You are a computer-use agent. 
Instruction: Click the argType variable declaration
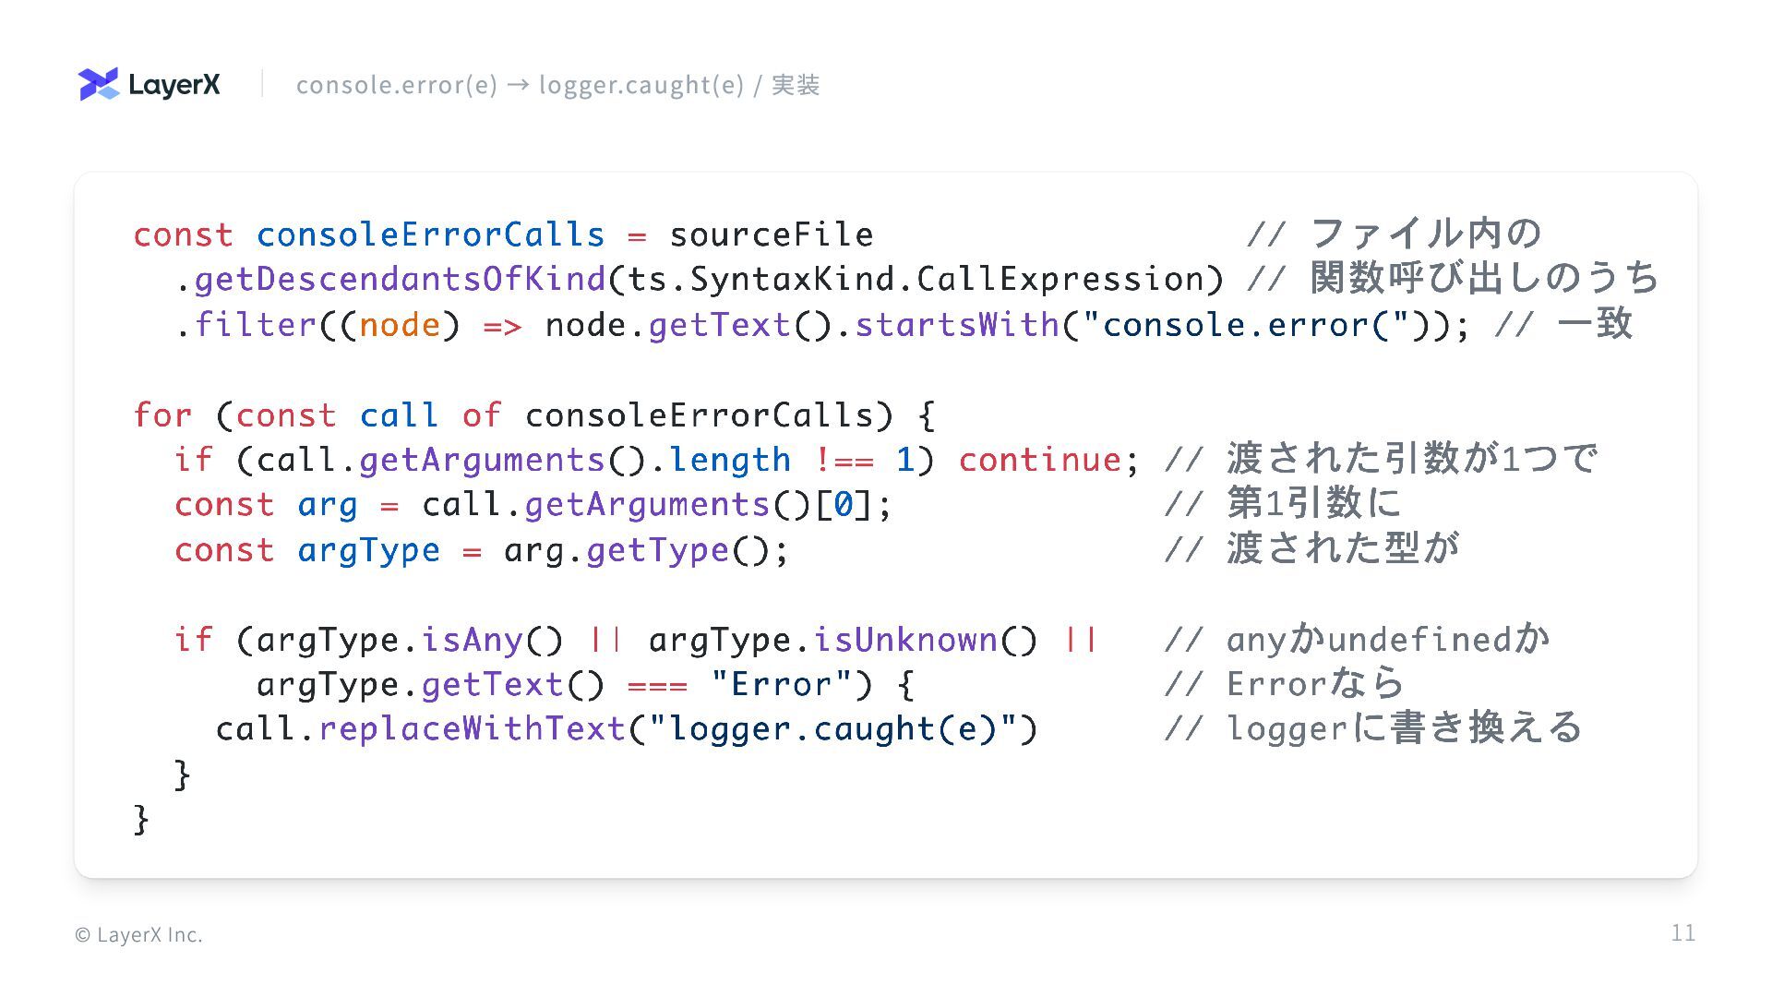coord(368,550)
